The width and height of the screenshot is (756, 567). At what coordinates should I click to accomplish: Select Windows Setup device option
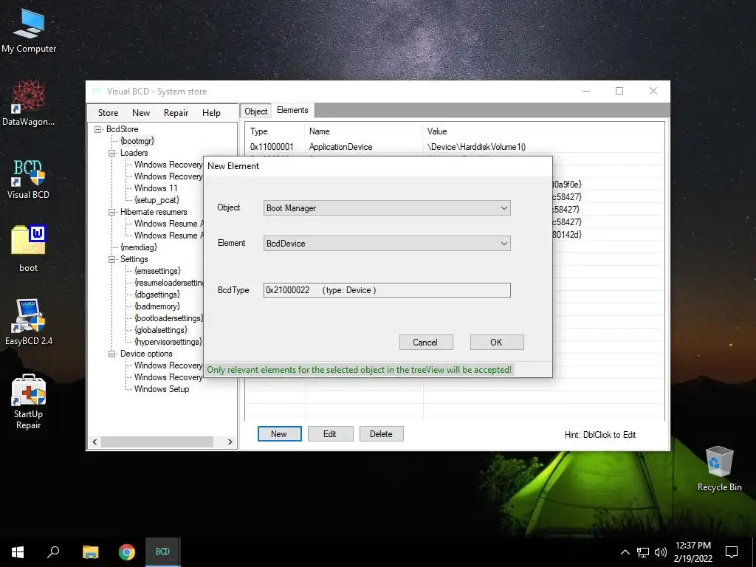point(162,389)
